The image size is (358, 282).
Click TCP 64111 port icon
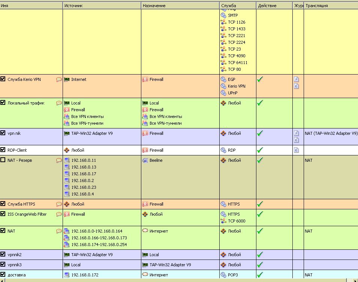click(223, 63)
